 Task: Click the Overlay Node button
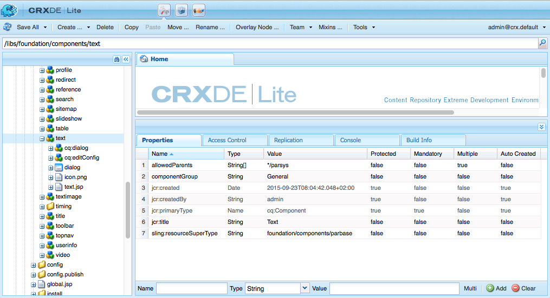[257, 28]
